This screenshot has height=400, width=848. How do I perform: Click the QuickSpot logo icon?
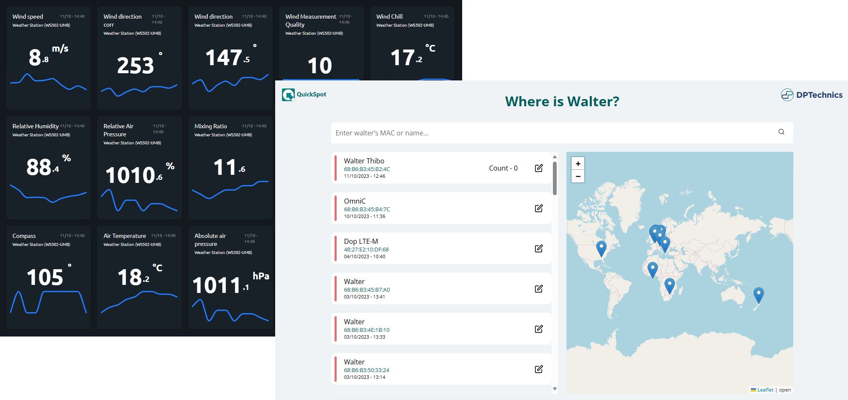pos(288,94)
